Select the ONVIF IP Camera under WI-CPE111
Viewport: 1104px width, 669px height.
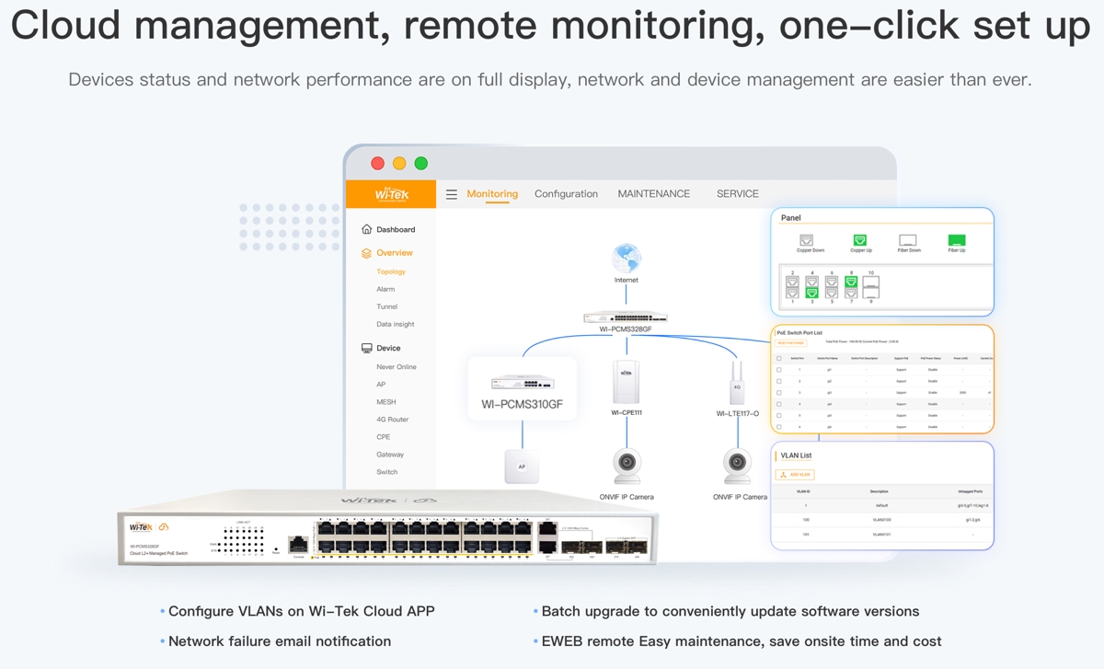(x=627, y=465)
